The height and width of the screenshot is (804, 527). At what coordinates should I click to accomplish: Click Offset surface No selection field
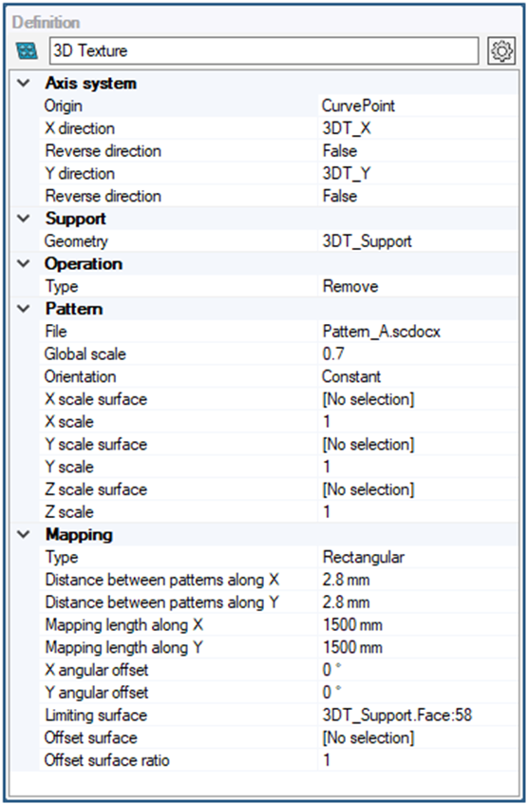point(418,737)
